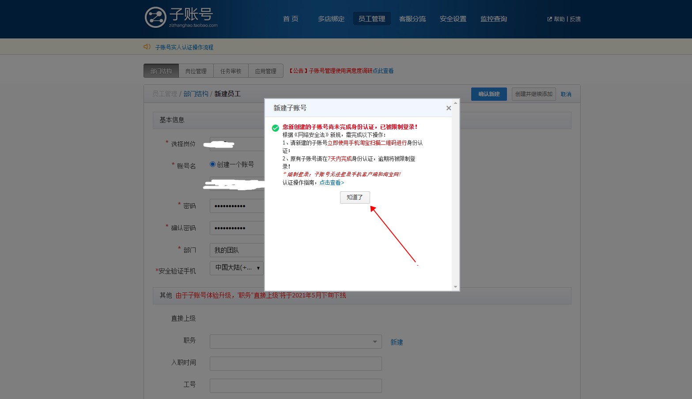Open 安全设置 in the top navigation
The image size is (692, 399).
click(x=452, y=19)
